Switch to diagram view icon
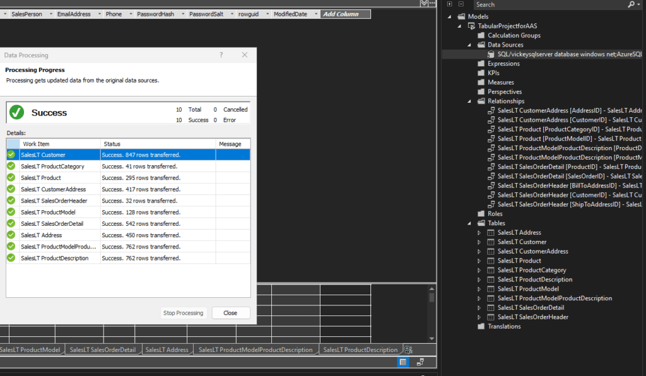This screenshot has height=376, width=646. point(420,362)
